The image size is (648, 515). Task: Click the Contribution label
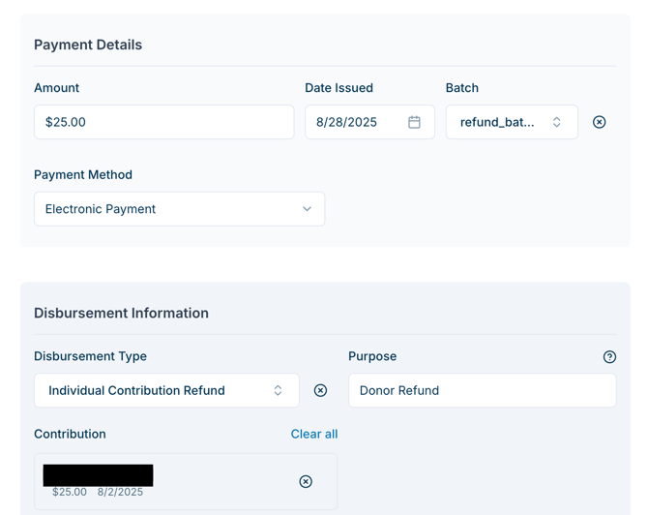70,434
